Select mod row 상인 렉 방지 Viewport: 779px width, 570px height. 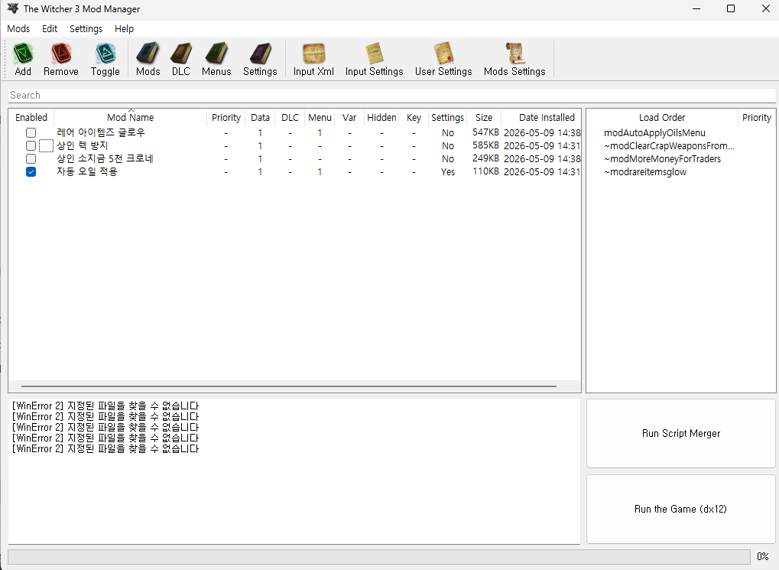pyautogui.click(x=294, y=145)
